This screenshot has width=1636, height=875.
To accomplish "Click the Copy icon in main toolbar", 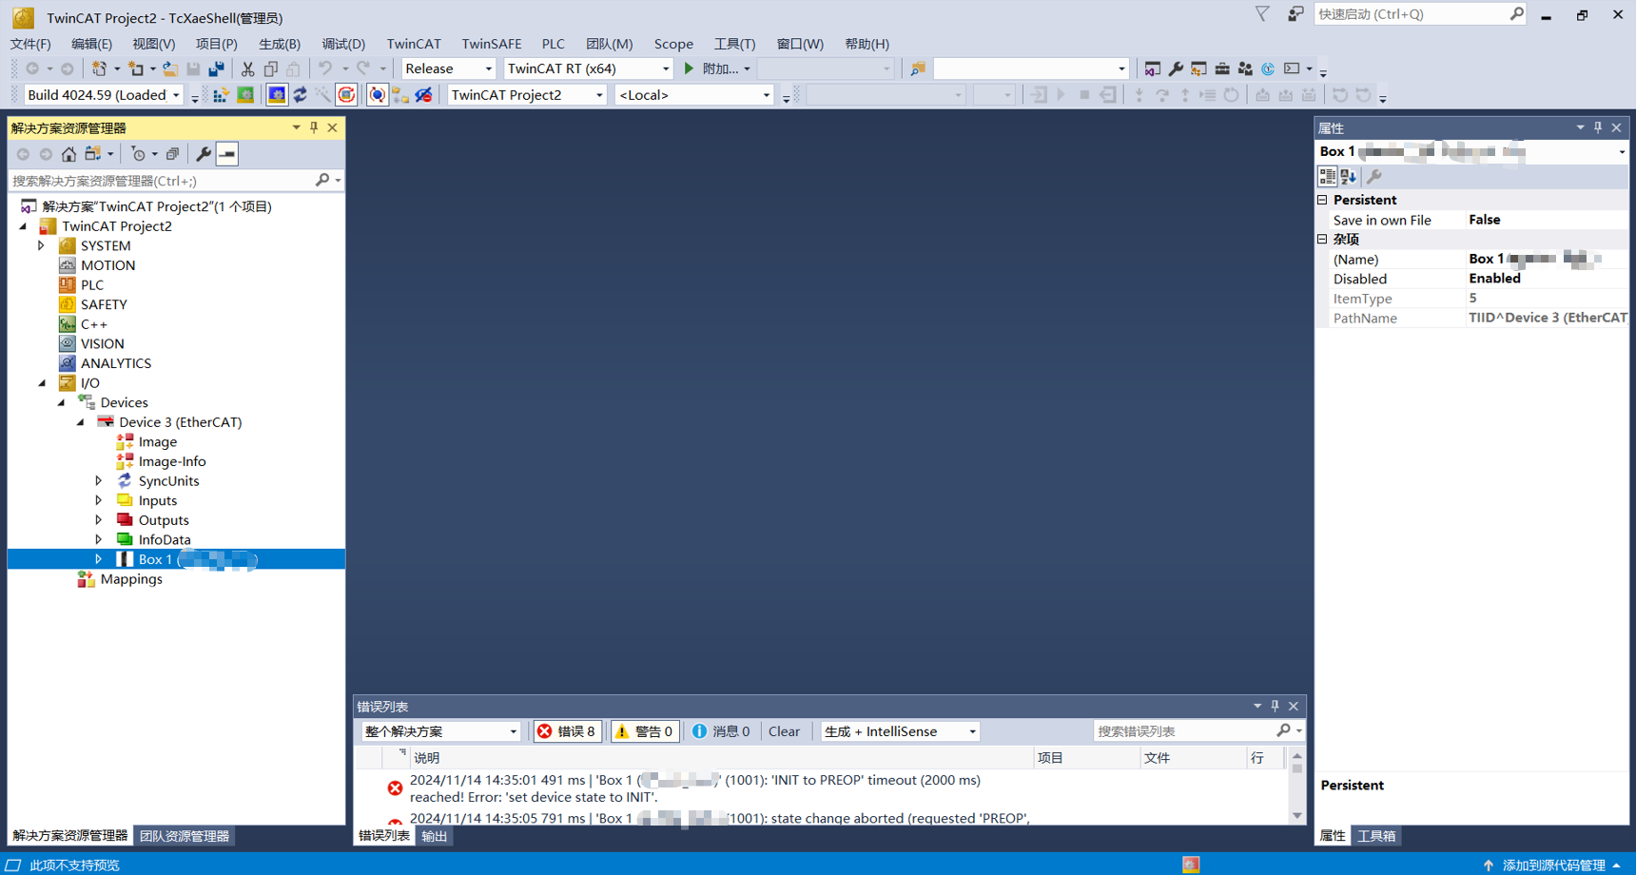I will tap(271, 68).
